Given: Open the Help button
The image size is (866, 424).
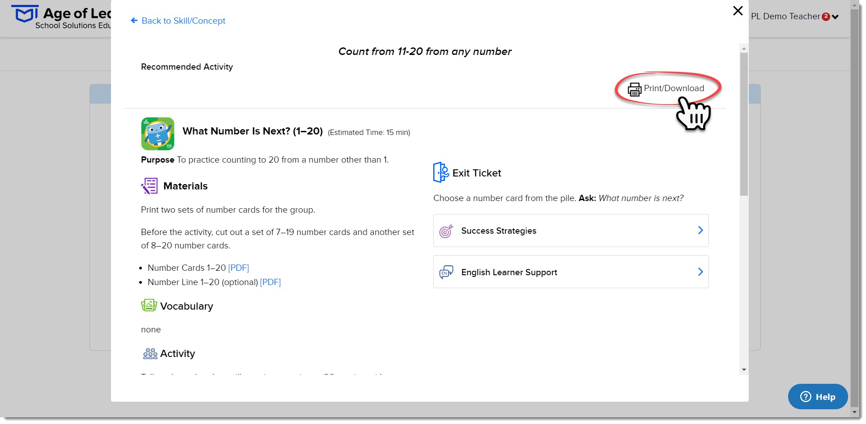Looking at the screenshot, I should click(818, 397).
